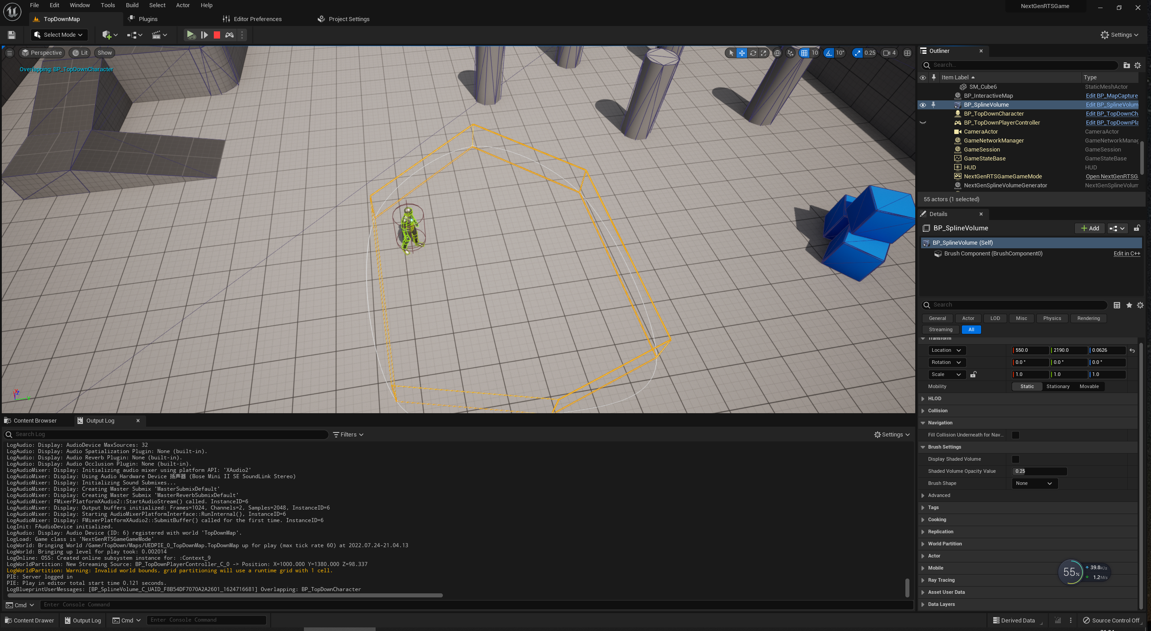Hide BP_SplineVolume with eye icon
Image resolution: width=1151 pixels, height=631 pixels.
click(x=923, y=105)
